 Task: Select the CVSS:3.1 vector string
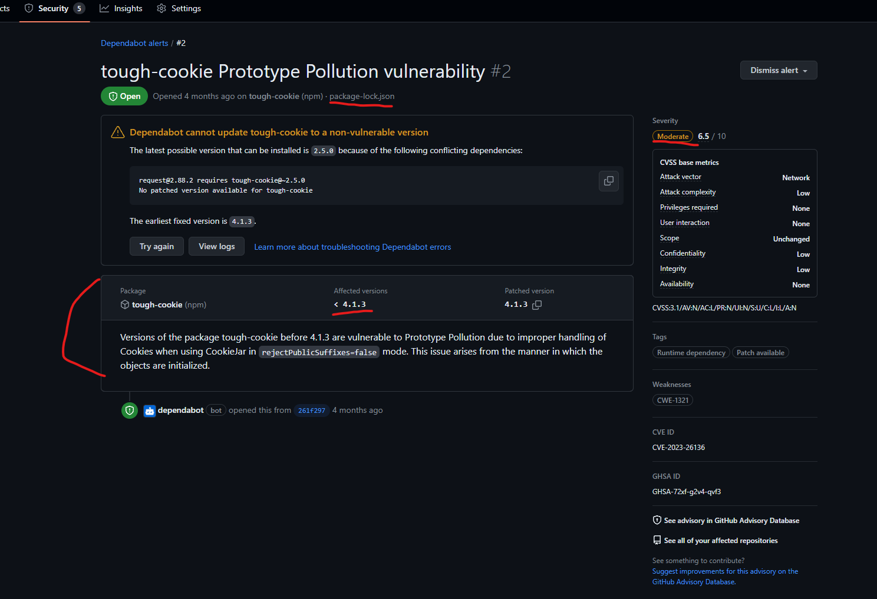724,308
